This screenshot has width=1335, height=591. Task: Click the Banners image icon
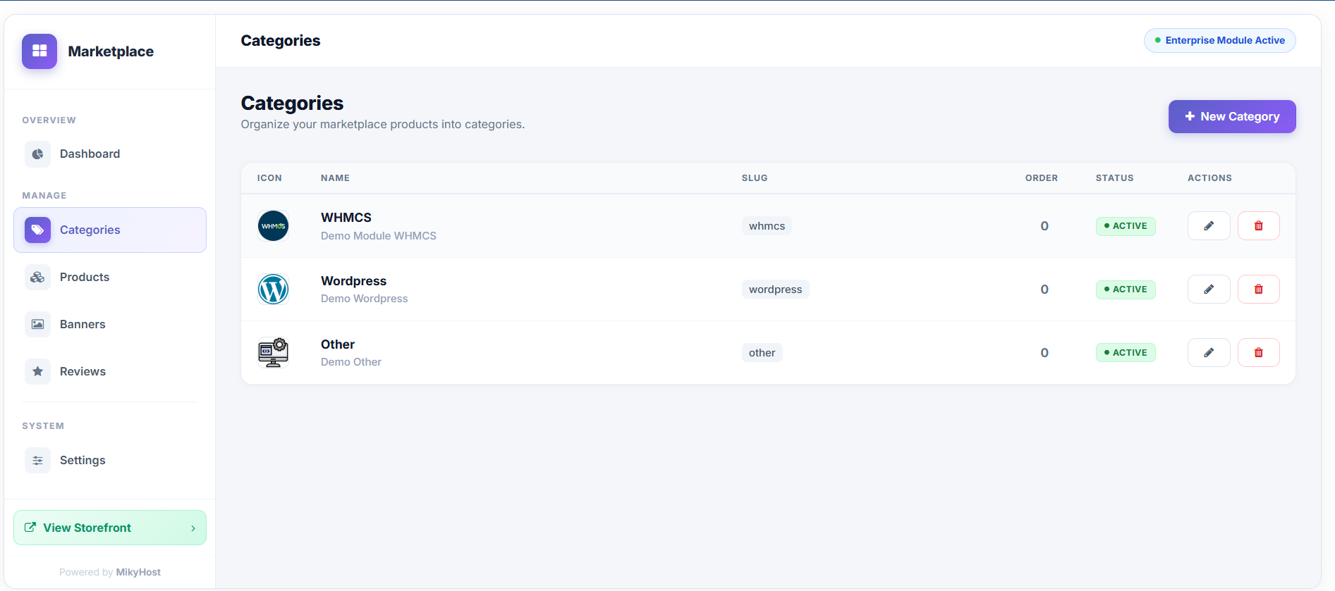tap(37, 324)
